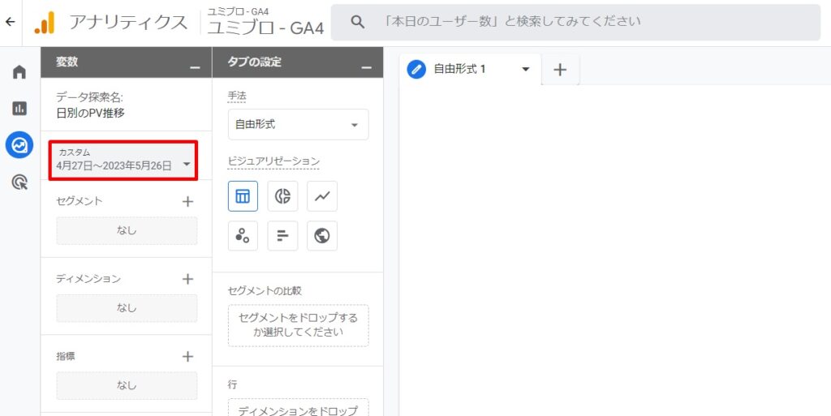This screenshot has width=831, height=416.
Task: Choose the line chart visualization
Action: pos(322,196)
